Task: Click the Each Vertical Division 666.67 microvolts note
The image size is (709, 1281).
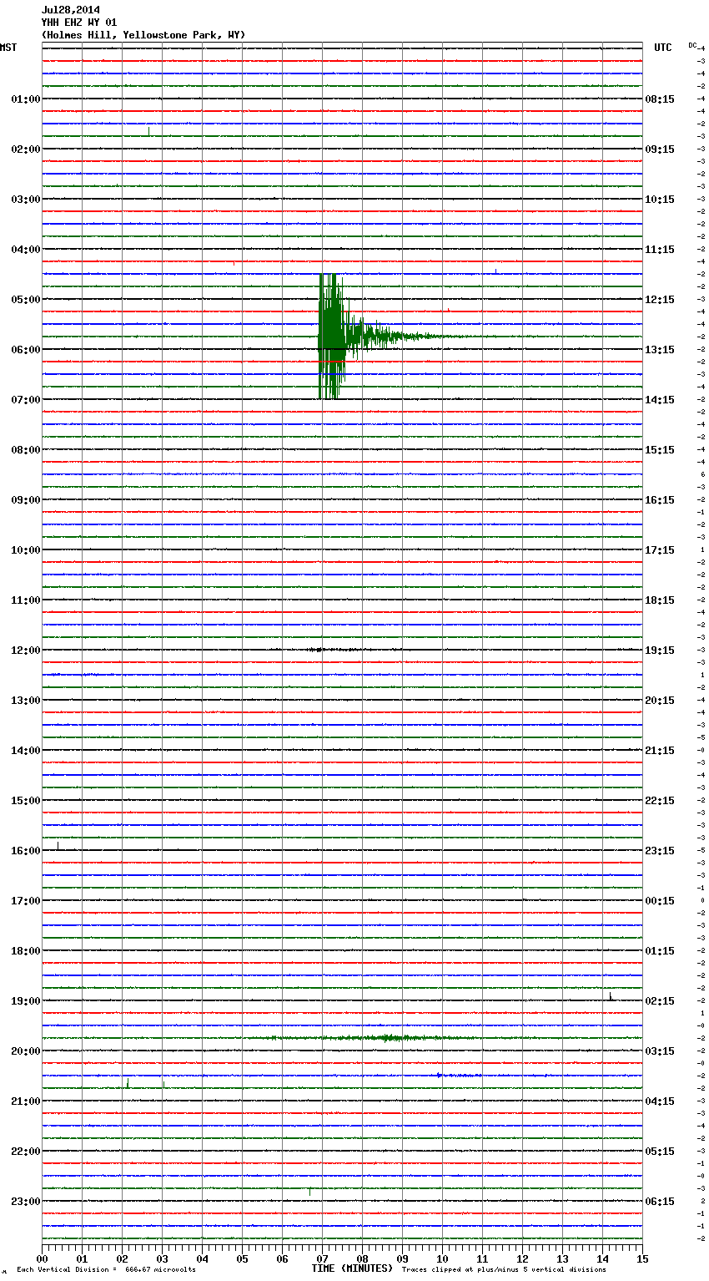Action: click(x=106, y=1269)
